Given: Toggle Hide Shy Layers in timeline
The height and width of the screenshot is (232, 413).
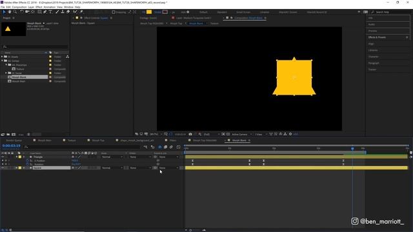Looking at the screenshot, I should point(159,147).
